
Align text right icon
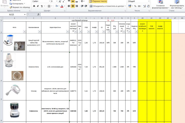click(77, 6)
